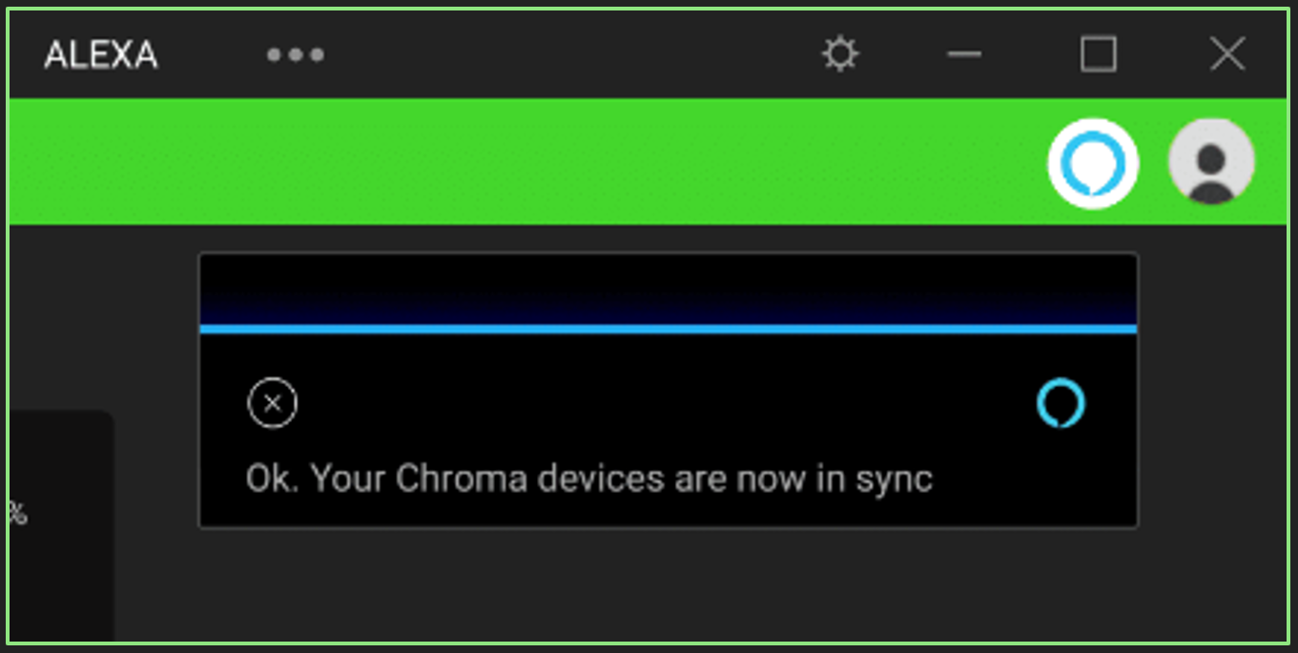Click the percent sign on the left panel

point(16,515)
